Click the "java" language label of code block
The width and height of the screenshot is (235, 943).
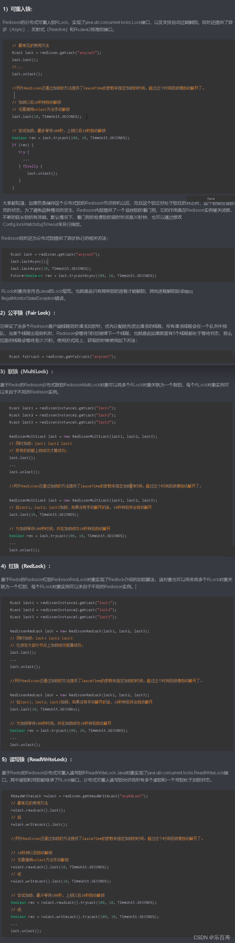[211, 198]
